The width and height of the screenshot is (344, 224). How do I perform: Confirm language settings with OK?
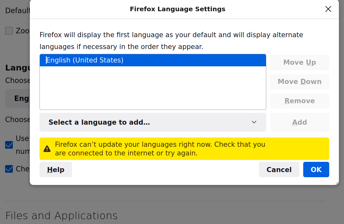coord(316,170)
